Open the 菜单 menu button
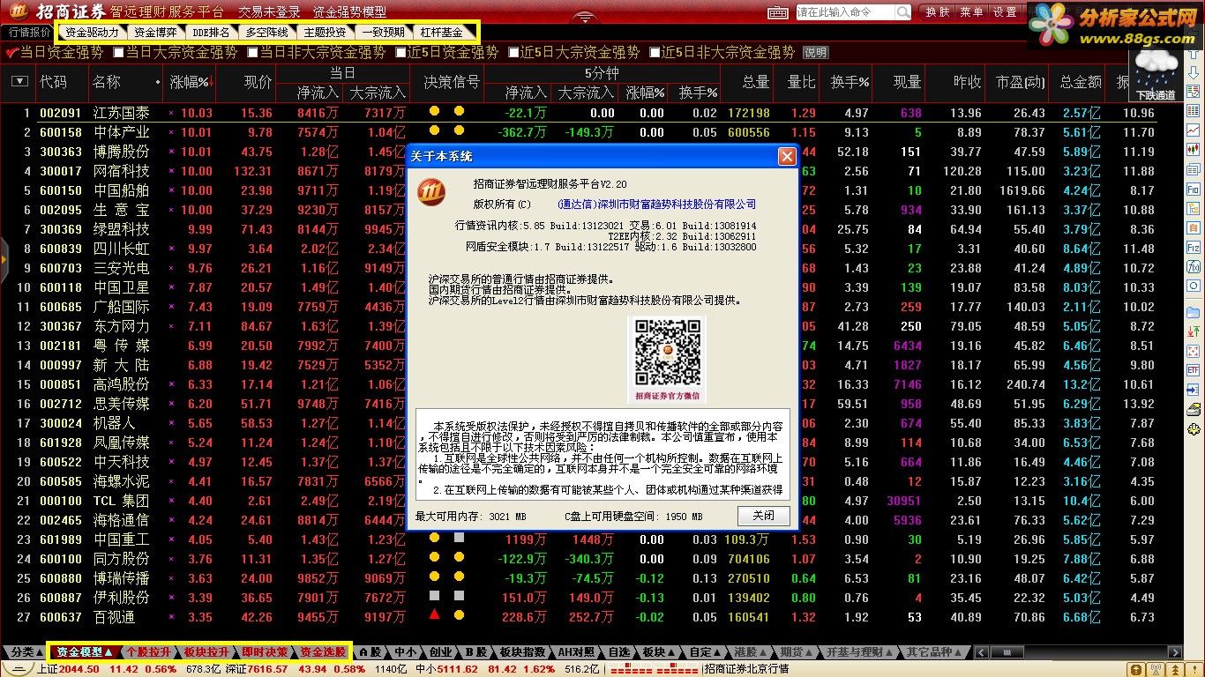 (x=971, y=12)
